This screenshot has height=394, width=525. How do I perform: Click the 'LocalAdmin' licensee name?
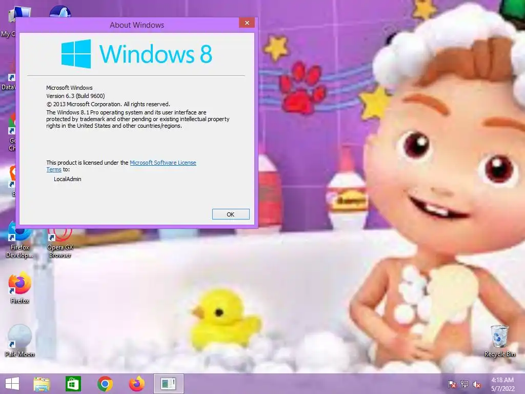[x=68, y=179]
